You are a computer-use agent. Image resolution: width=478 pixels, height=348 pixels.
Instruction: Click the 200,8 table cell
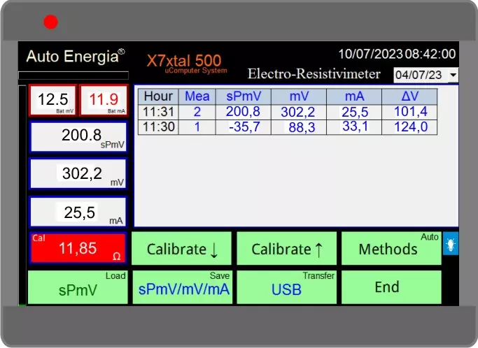point(244,112)
